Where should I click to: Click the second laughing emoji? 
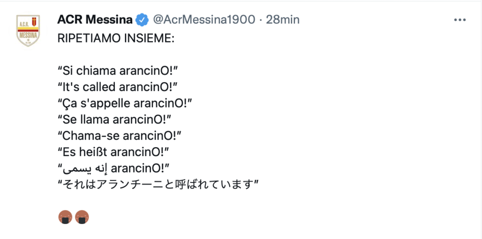(82, 217)
